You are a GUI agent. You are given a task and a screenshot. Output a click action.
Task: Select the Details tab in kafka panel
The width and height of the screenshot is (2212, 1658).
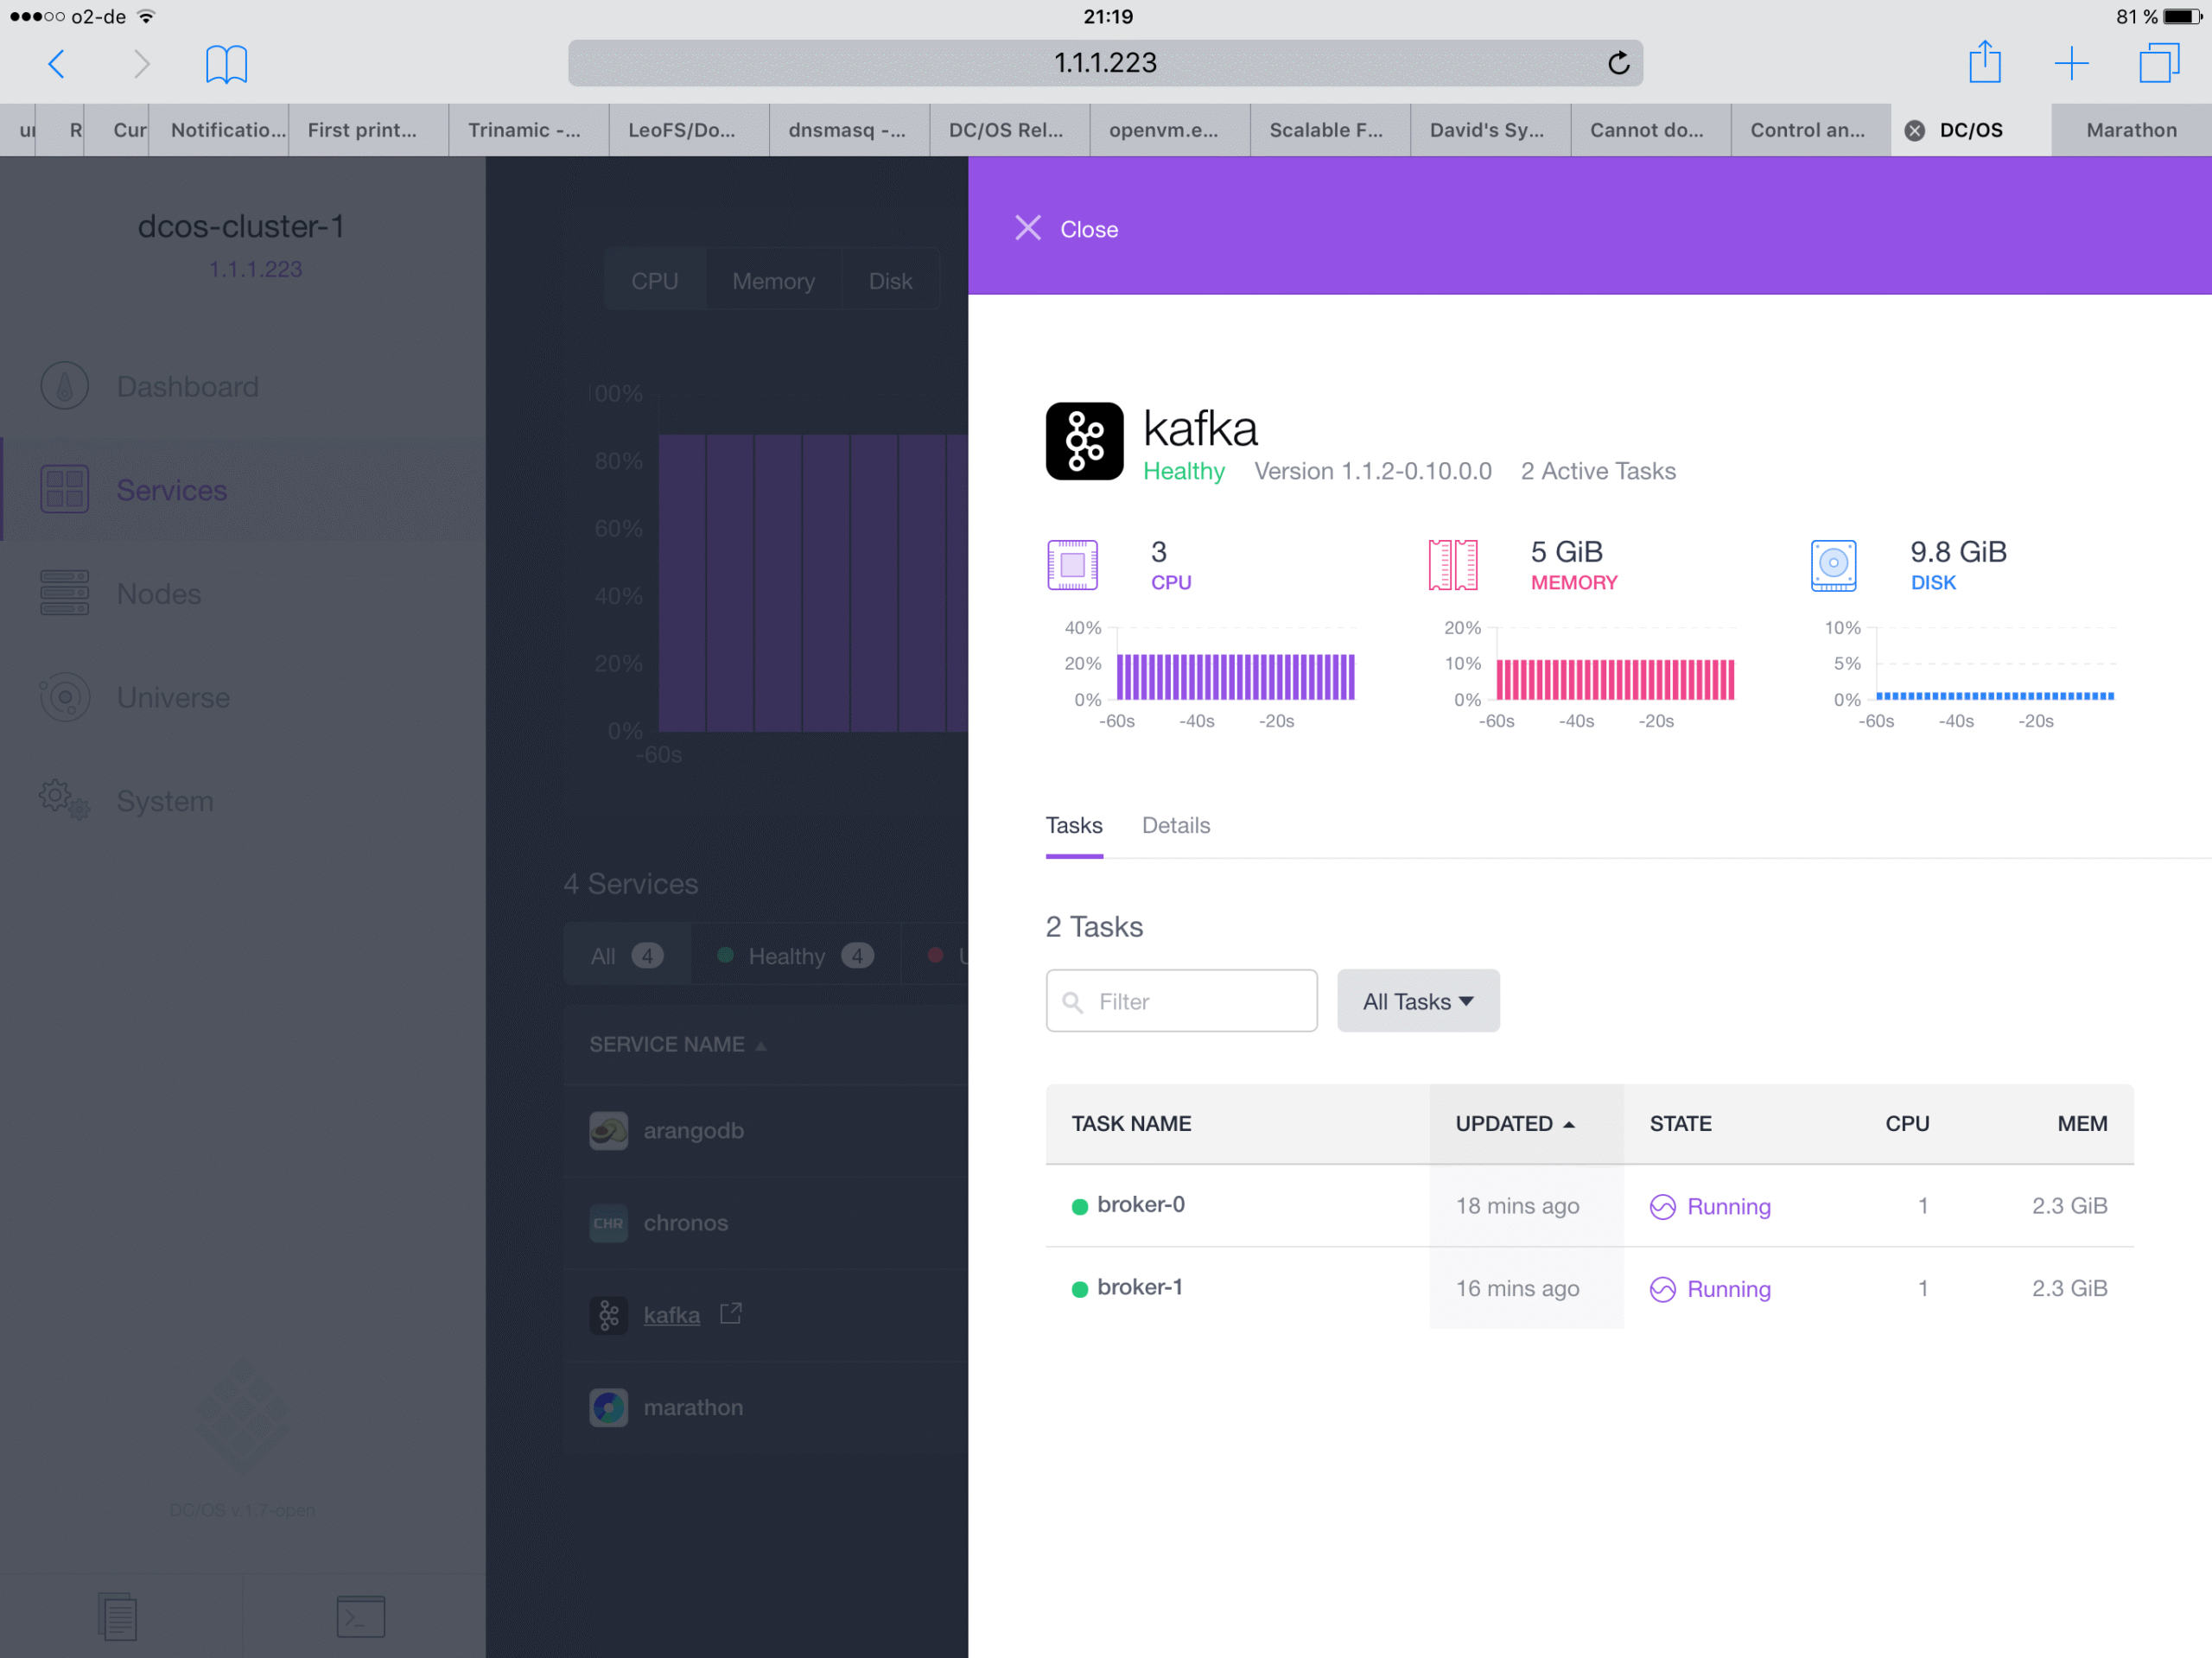(x=1176, y=825)
